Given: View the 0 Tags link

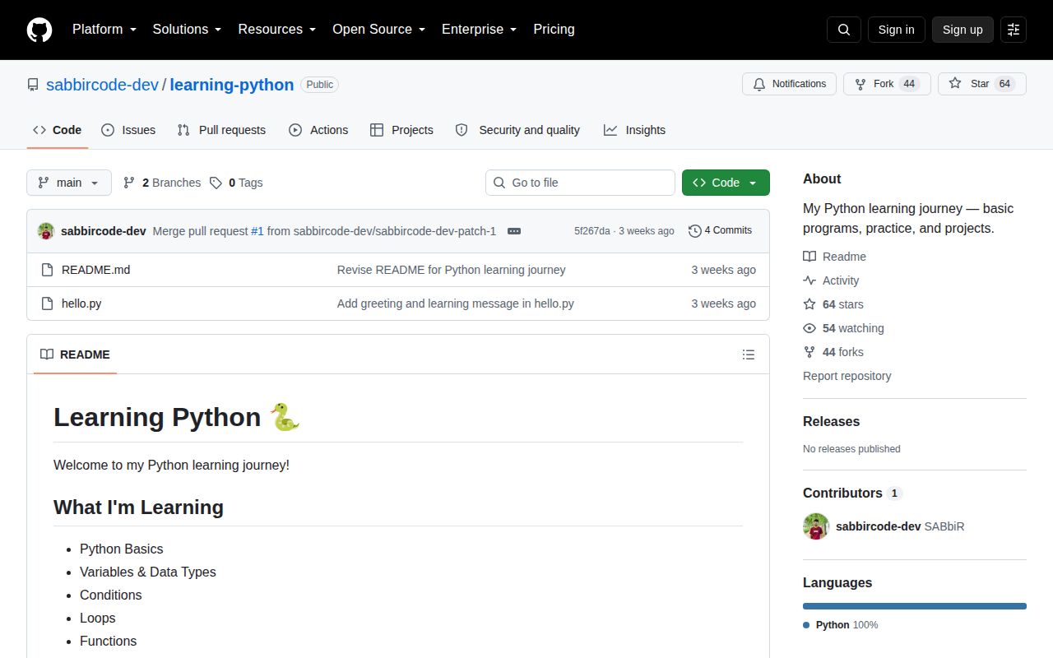Looking at the screenshot, I should pos(236,183).
